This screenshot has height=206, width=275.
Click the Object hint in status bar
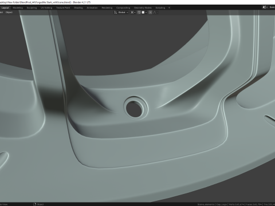tap(39, 204)
